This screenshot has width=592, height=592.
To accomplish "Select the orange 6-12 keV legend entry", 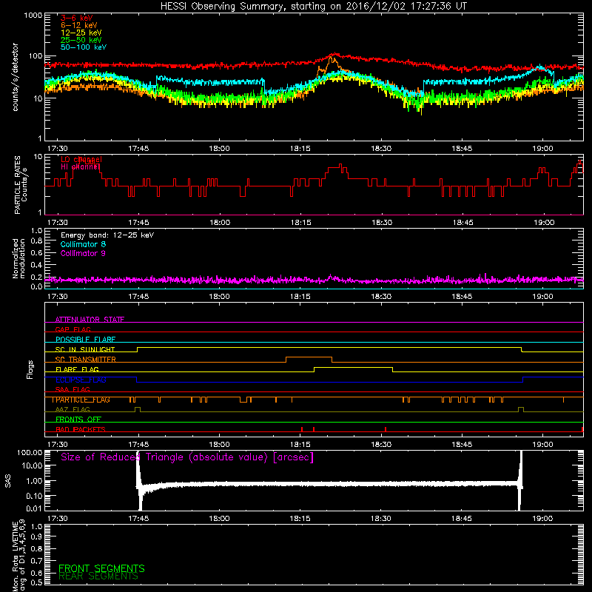I will [79, 25].
